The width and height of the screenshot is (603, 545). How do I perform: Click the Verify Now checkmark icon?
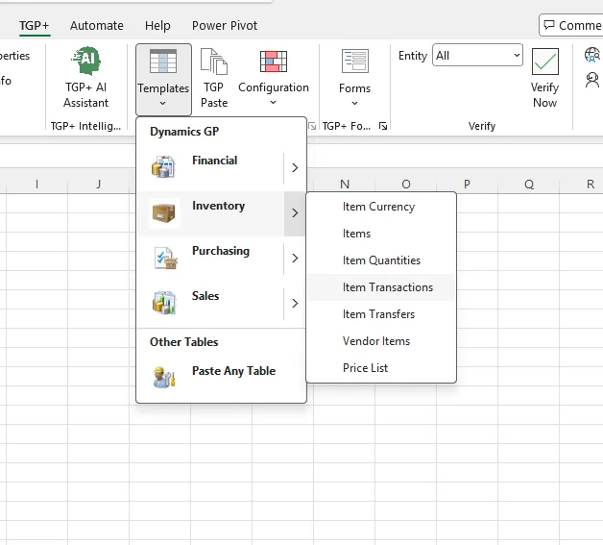(545, 62)
